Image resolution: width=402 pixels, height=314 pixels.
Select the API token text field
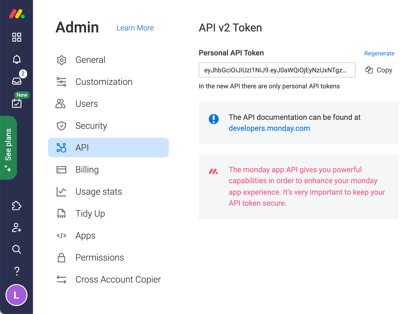[277, 70]
